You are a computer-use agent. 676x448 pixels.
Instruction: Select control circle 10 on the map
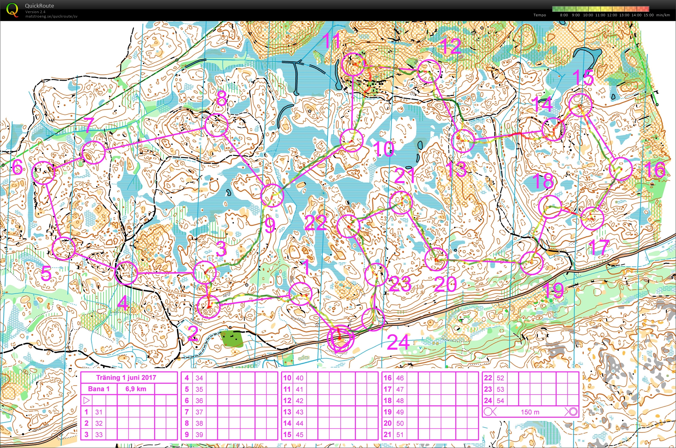tap(351, 140)
